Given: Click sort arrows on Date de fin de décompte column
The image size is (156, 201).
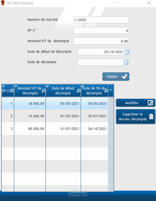Looking at the screenshot, I should pos(83,86).
